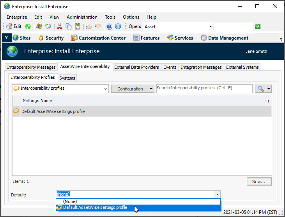The image size is (285, 217).
Task: Click the green Go arrow button
Action: tap(258, 26)
